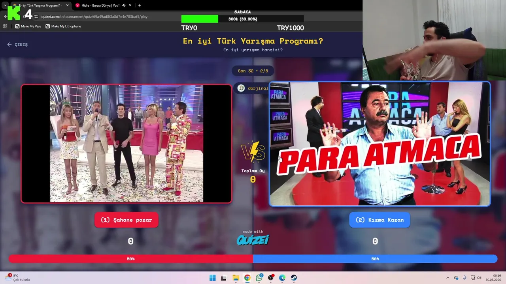
Task: Select the Şahane pazar show thumbnail
Action: [x=126, y=144]
